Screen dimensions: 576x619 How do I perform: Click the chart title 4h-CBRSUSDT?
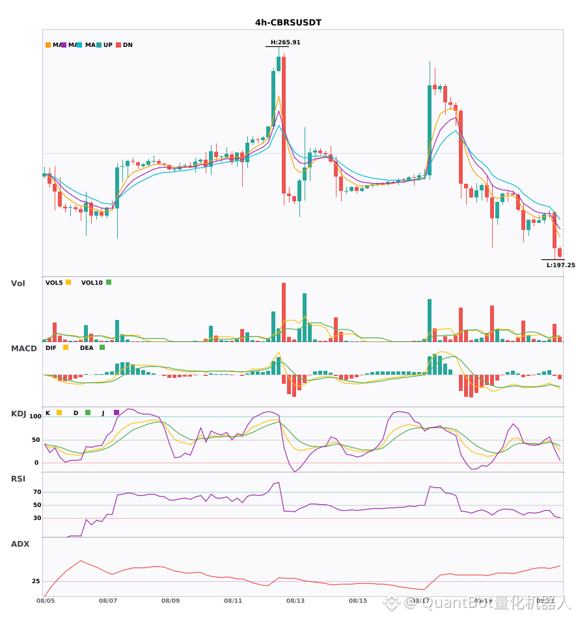pos(288,23)
